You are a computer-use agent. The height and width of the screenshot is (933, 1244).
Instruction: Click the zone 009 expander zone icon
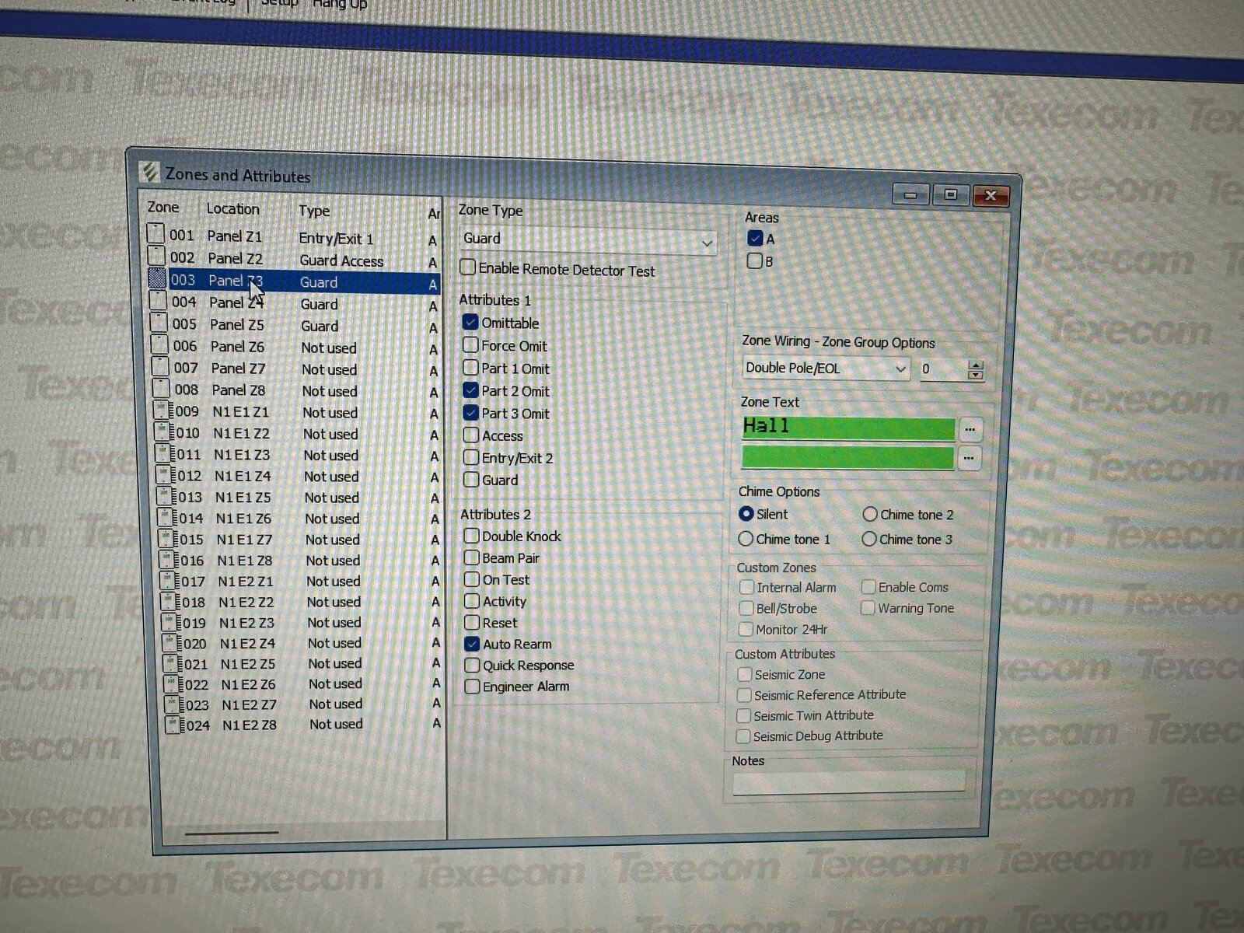[x=162, y=411]
